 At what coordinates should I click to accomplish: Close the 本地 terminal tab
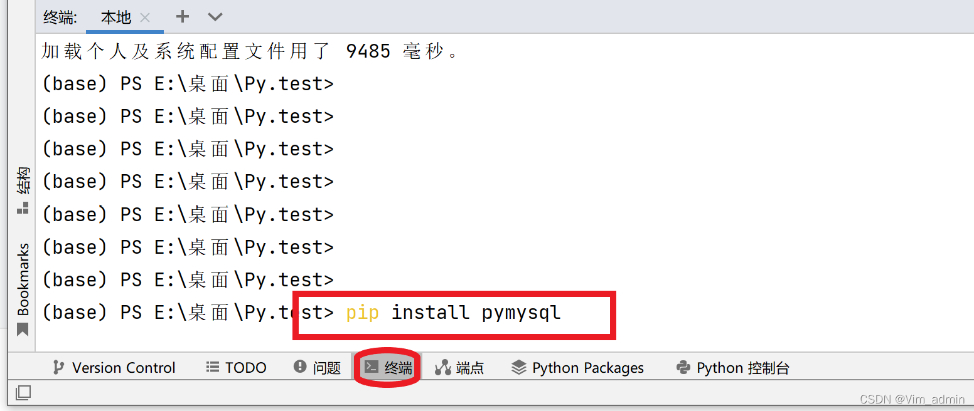145,18
